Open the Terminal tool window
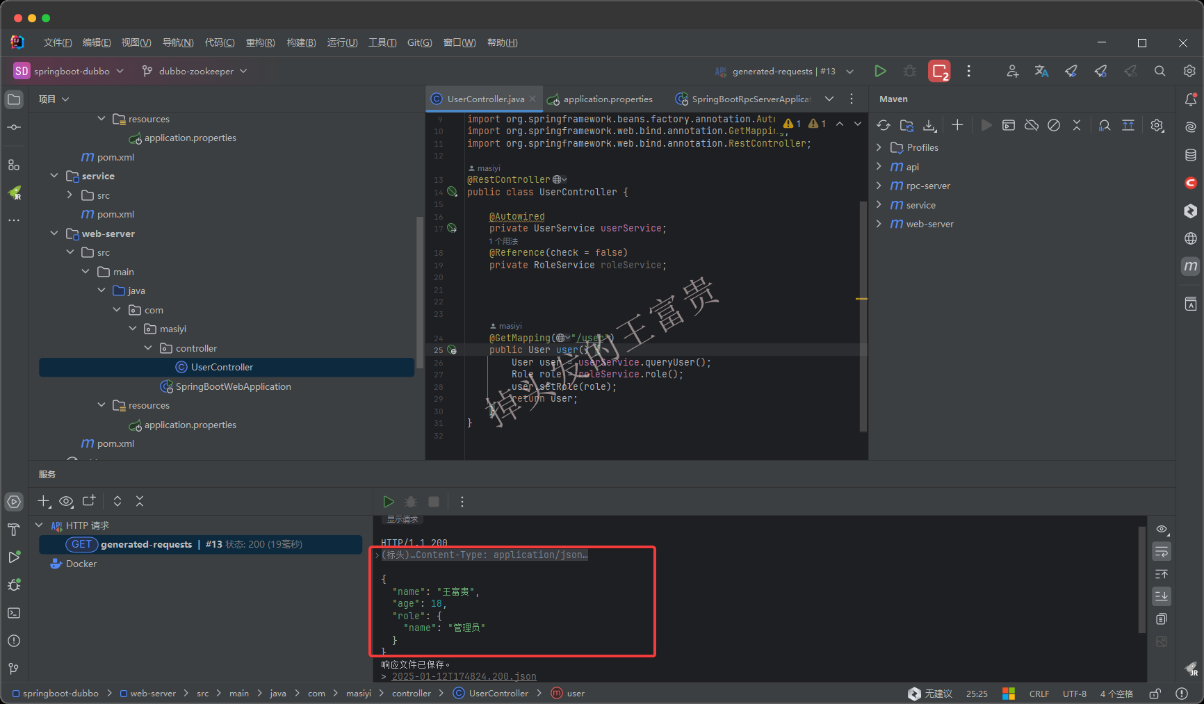Screen dimensions: 1204x704 tap(14, 613)
